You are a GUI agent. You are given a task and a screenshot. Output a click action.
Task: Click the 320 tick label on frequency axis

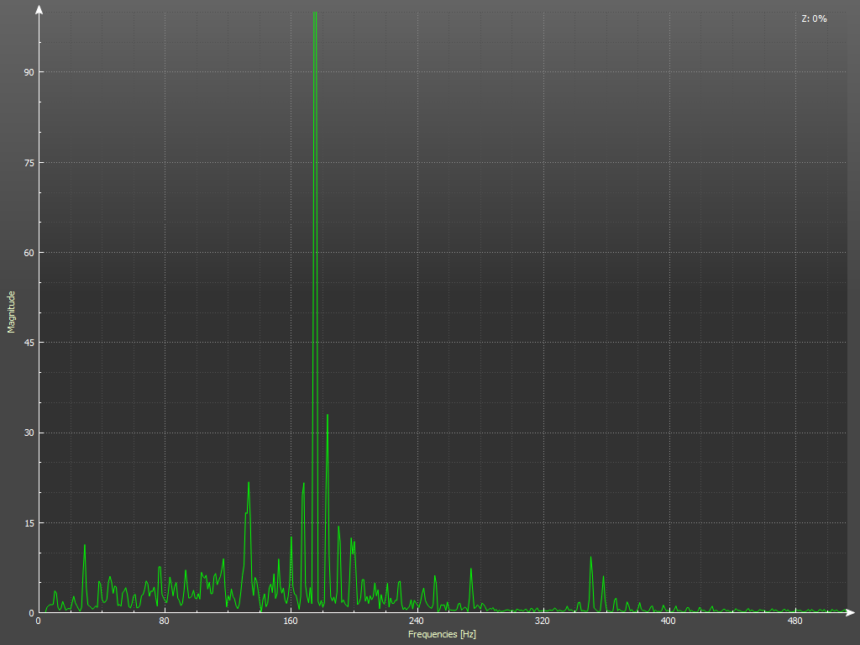(543, 621)
